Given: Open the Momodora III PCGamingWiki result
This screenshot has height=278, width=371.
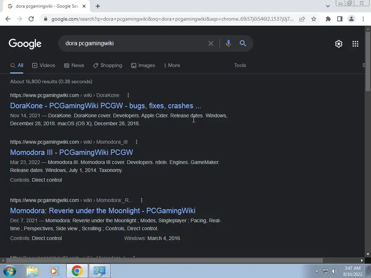Looking at the screenshot, I should click(x=71, y=152).
